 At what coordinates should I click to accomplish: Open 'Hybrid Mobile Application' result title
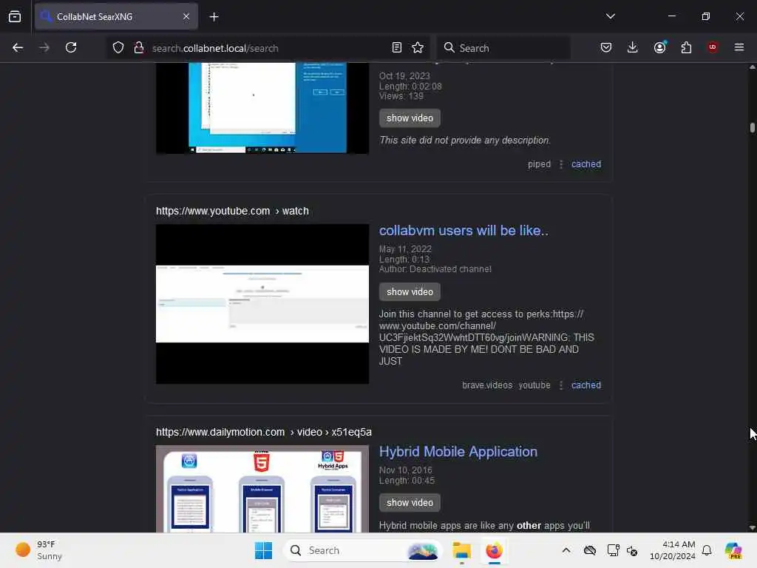[x=458, y=452]
